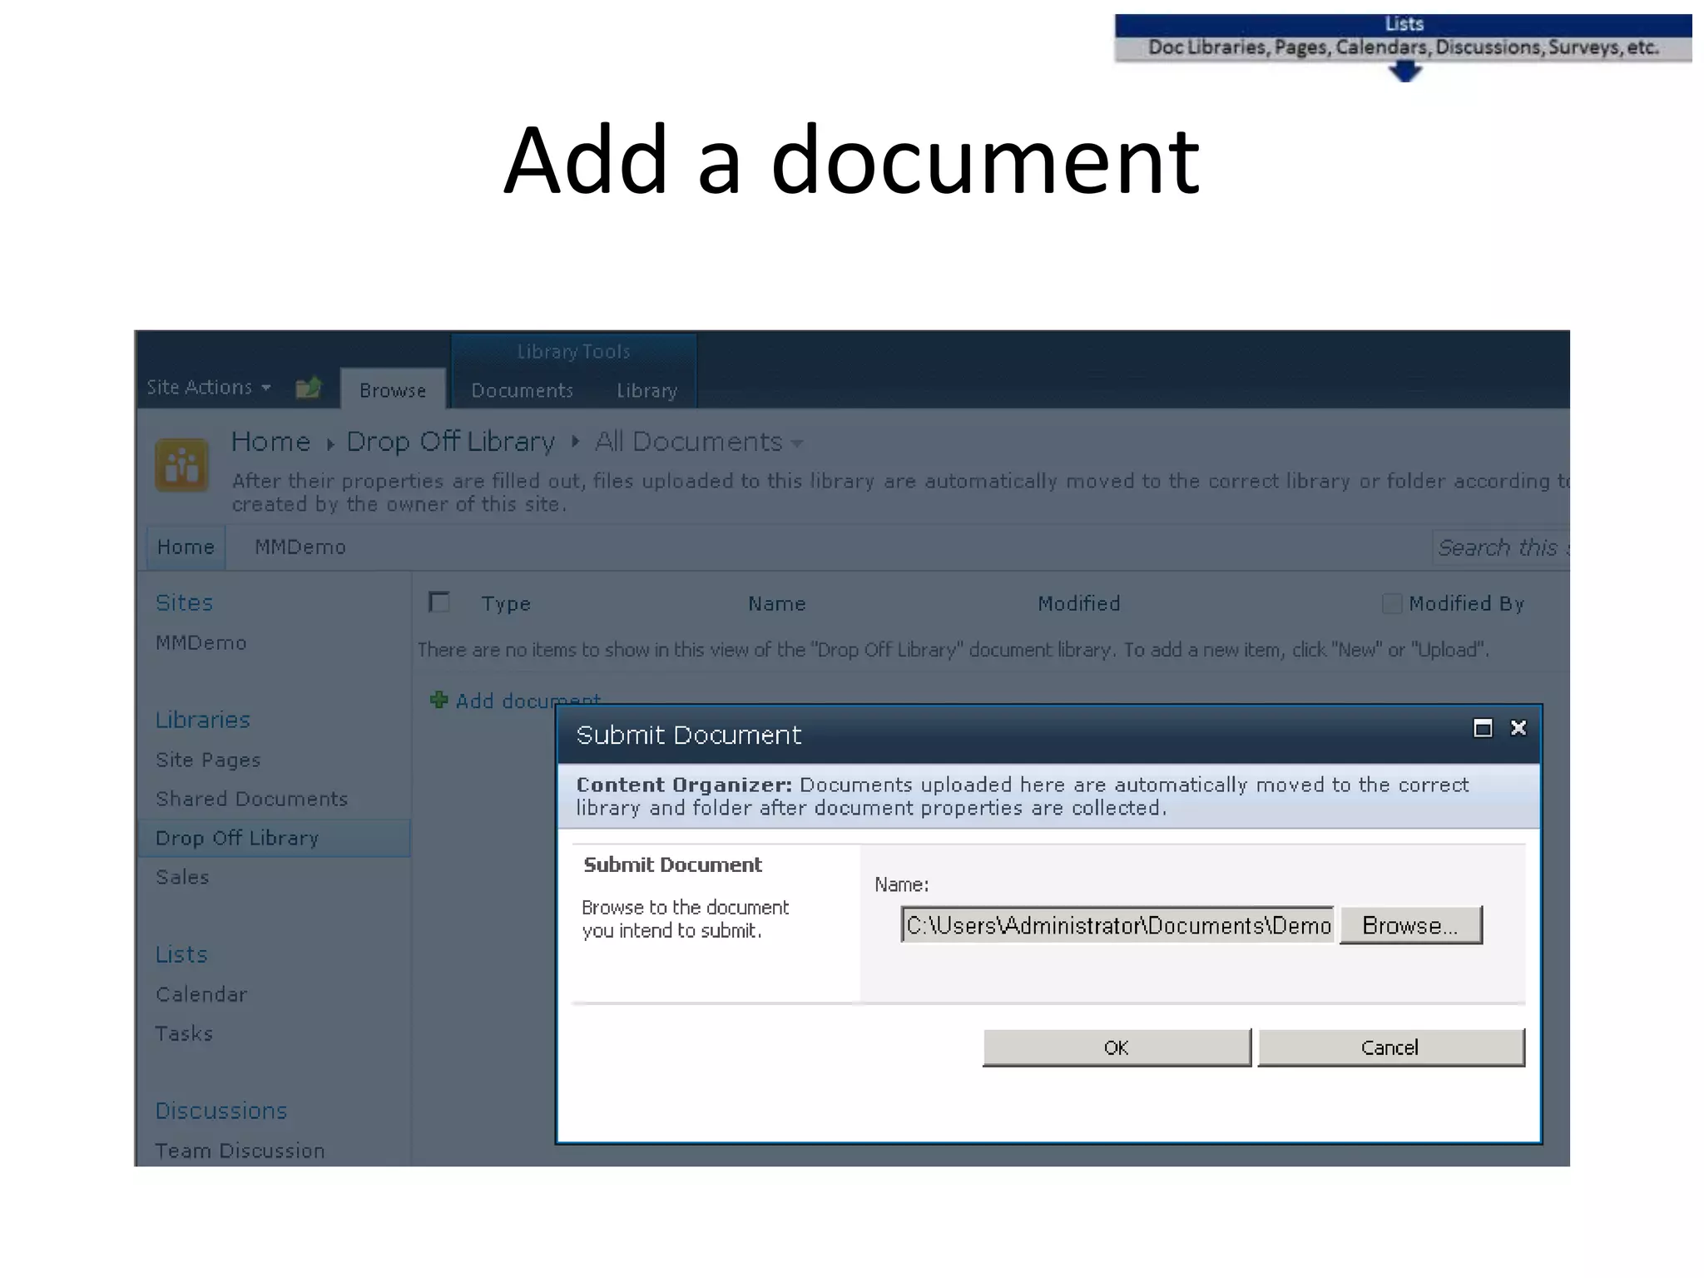
Task: Close the Submit Document dialog
Action: 1518,728
